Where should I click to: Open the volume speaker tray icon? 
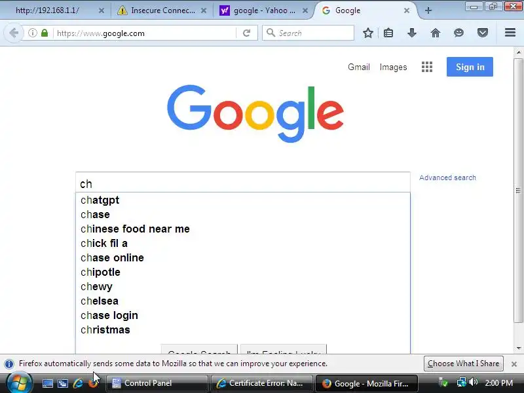coord(473,383)
